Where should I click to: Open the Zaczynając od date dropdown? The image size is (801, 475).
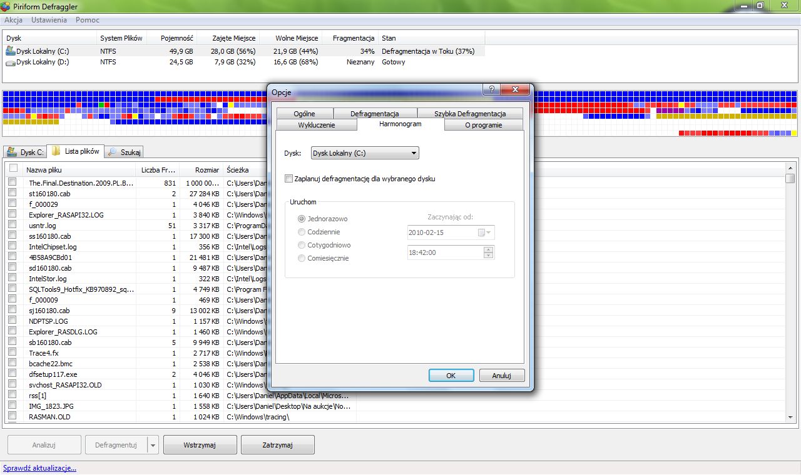coord(489,232)
